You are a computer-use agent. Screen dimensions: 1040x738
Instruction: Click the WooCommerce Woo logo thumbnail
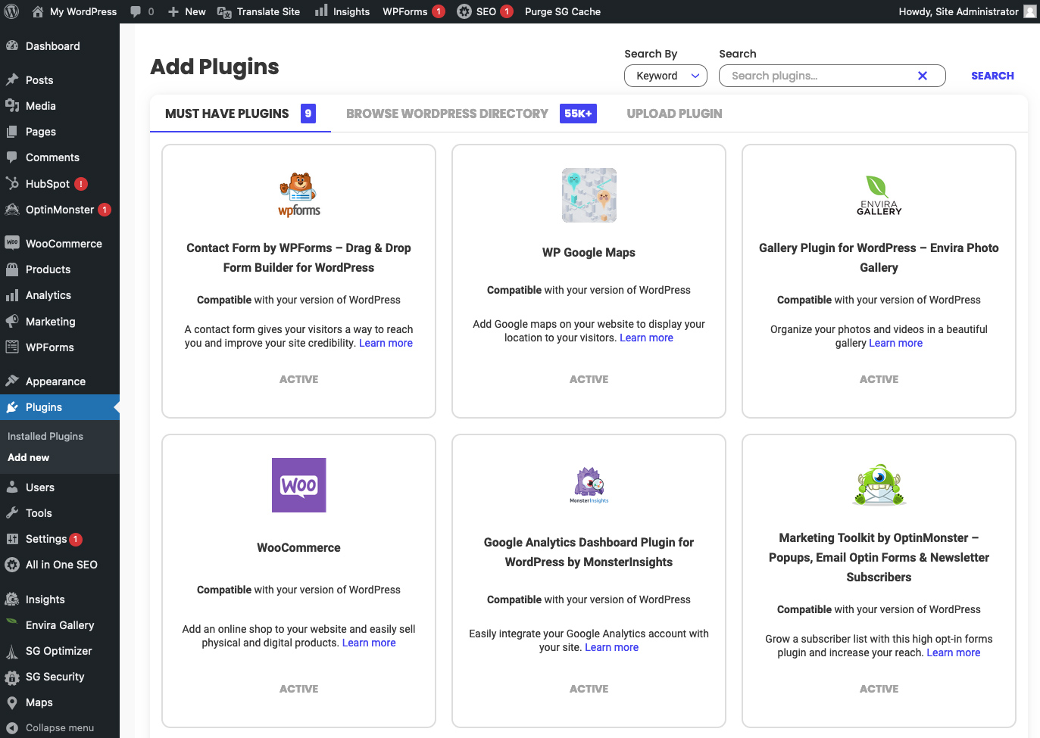(x=298, y=485)
